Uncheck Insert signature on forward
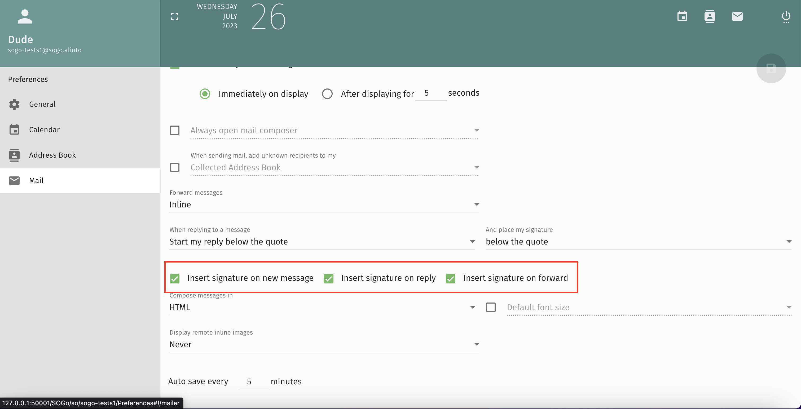Screen dimensions: 801x409 450,278
